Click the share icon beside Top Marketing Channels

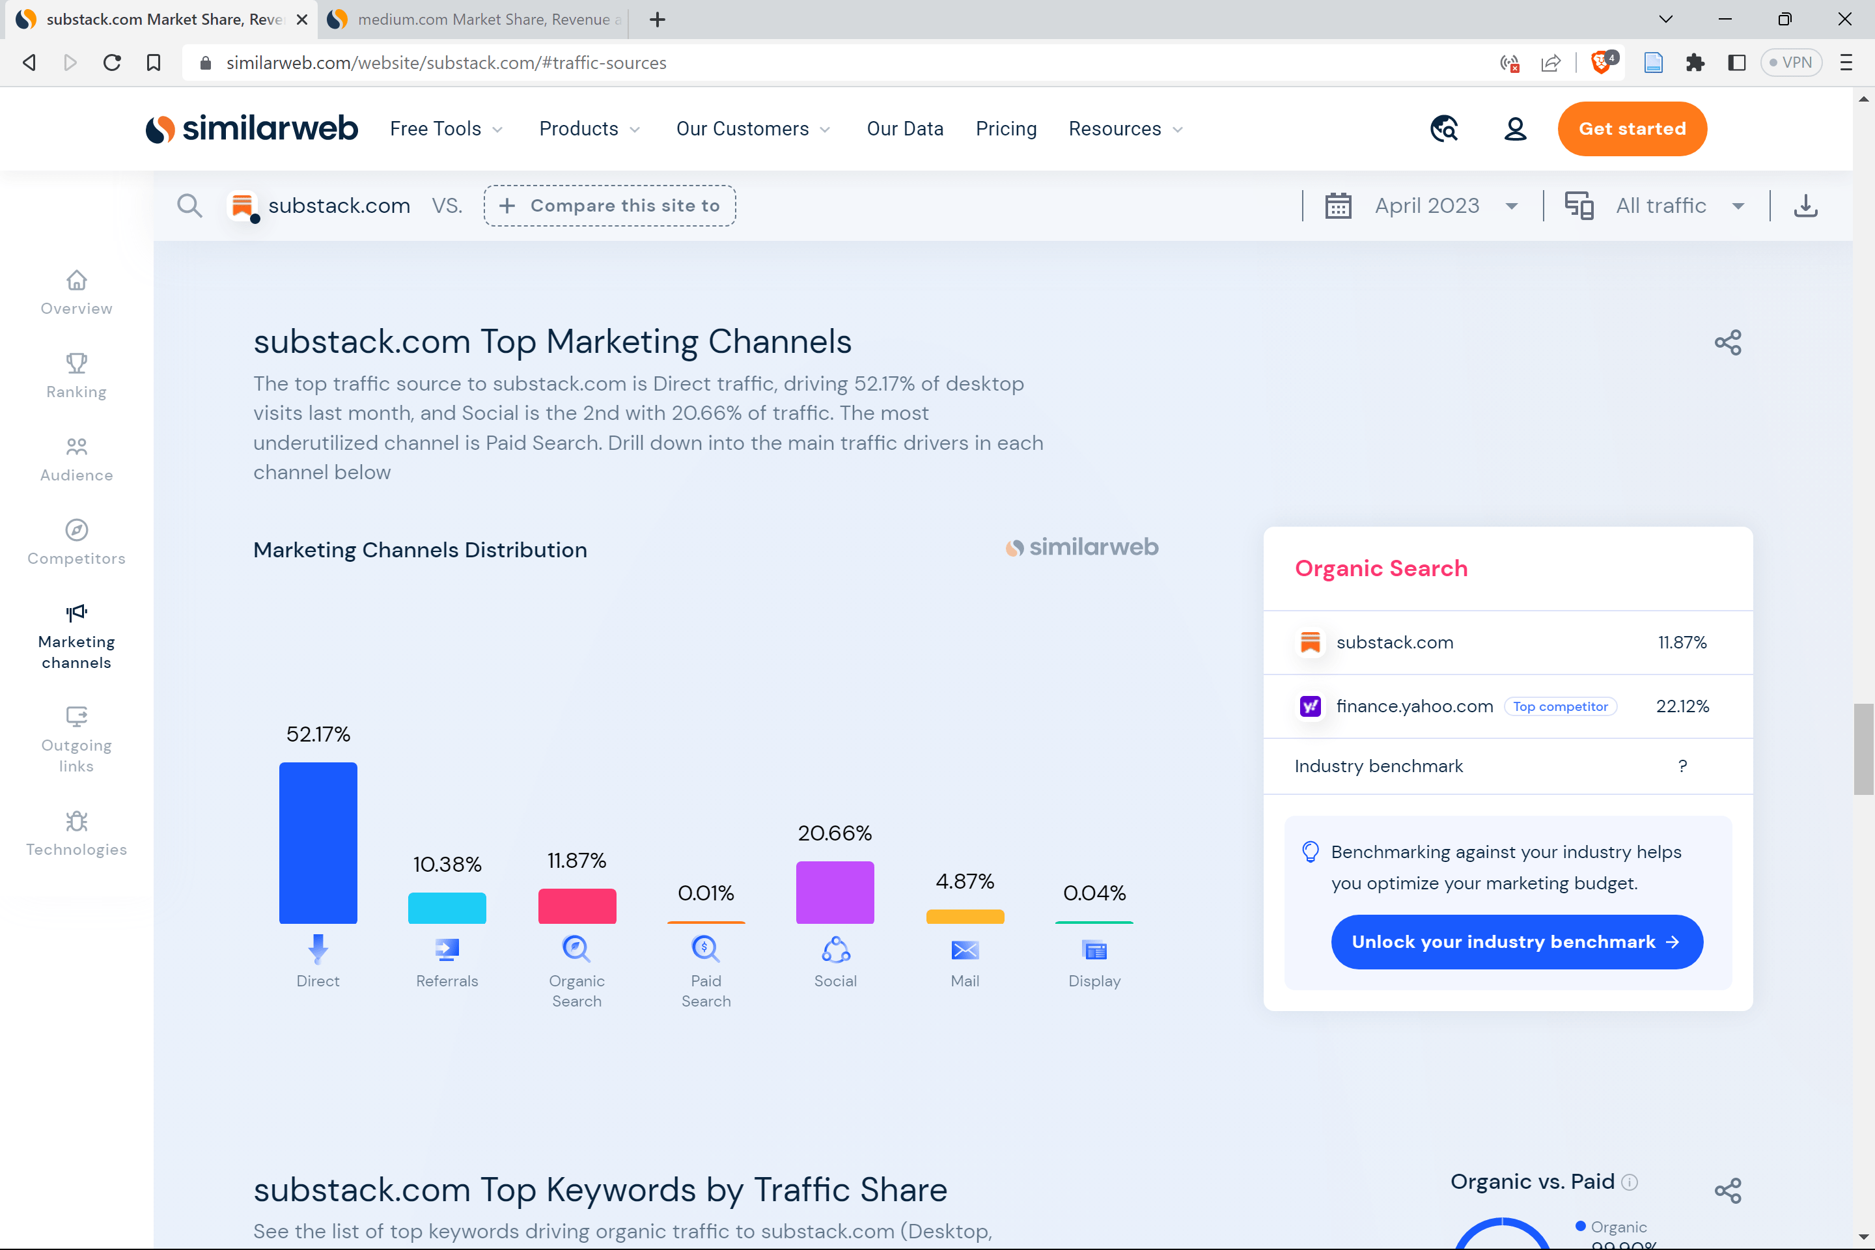[x=1727, y=343]
